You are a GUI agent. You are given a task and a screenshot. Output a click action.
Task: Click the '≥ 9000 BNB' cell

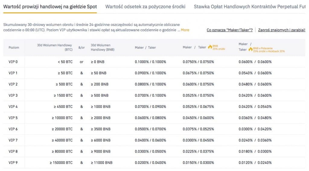tap(100, 151)
